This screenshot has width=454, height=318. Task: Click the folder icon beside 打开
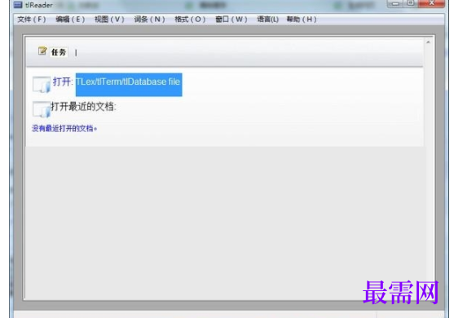(42, 85)
